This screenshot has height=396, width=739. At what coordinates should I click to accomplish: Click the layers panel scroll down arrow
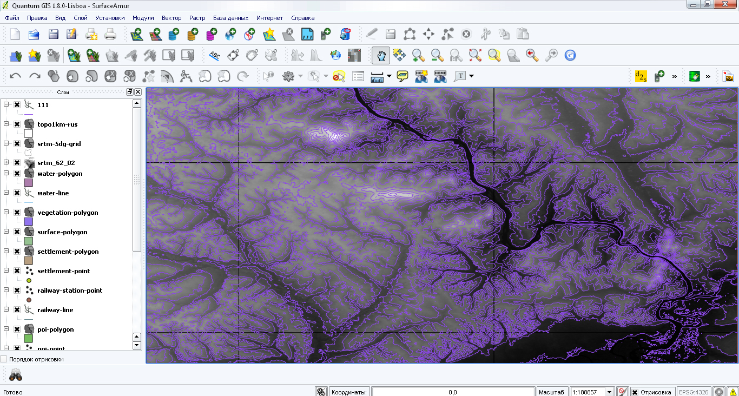click(x=137, y=345)
